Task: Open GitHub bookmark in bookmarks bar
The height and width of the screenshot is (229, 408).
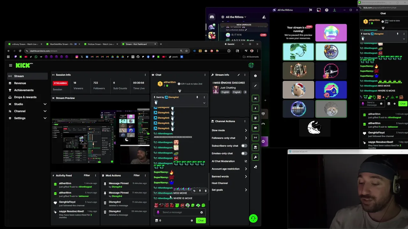Action: 138,57
